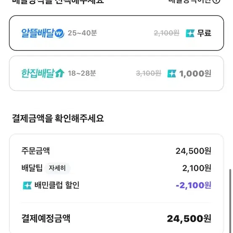Tap the 결제예정금액 24,500원 total
Image resolution: width=233 pixels, height=233 pixels.
(189, 219)
